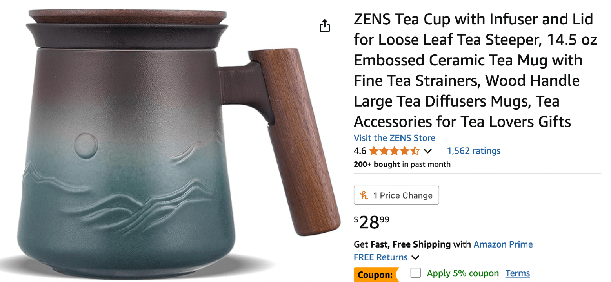Tick the Apply 5% coupon checkbox

coord(415,273)
